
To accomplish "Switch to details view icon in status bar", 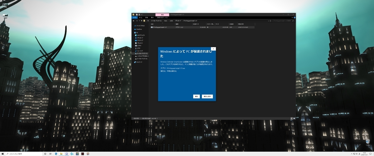I will coord(292,118).
